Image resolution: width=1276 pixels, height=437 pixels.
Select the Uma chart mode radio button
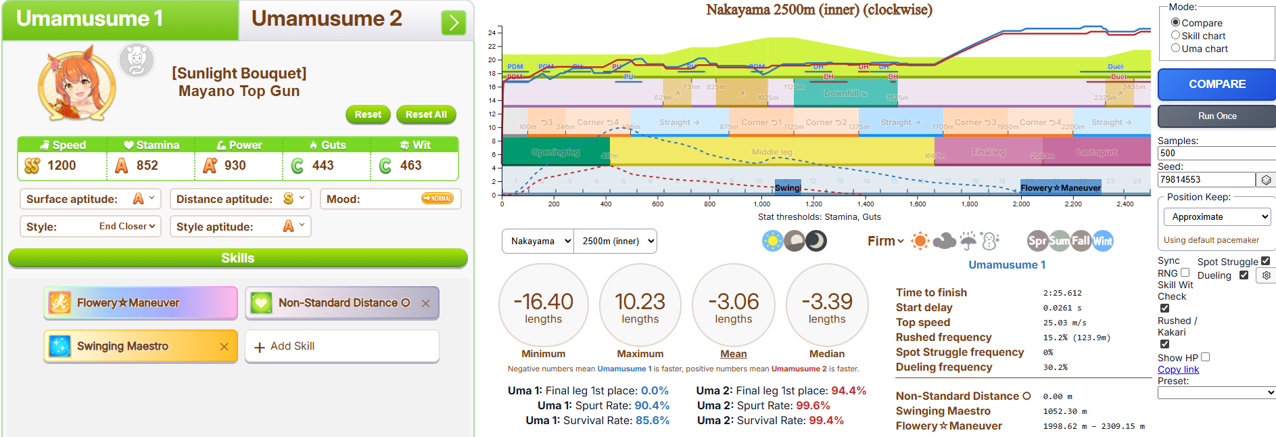tap(1175, 48)
